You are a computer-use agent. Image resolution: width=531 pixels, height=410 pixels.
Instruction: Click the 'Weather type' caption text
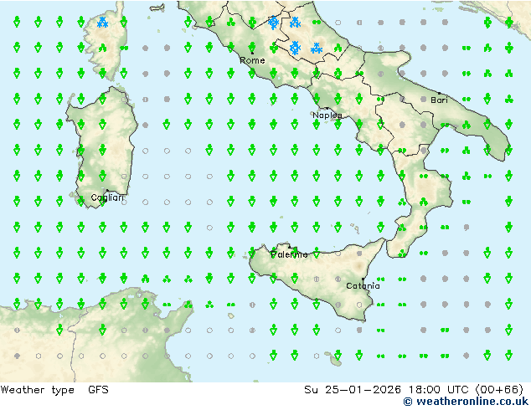38,390
